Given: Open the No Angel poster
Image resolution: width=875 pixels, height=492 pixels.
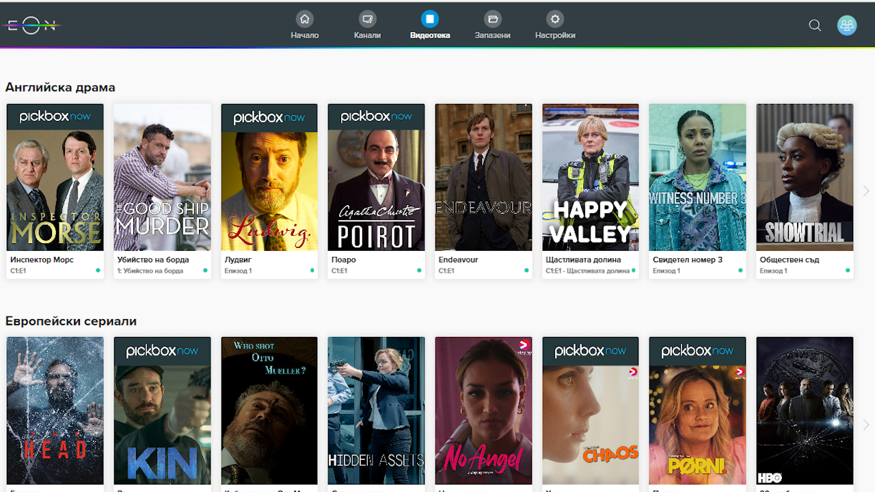Looking at the screenshot, I should [x=484, y=411].
